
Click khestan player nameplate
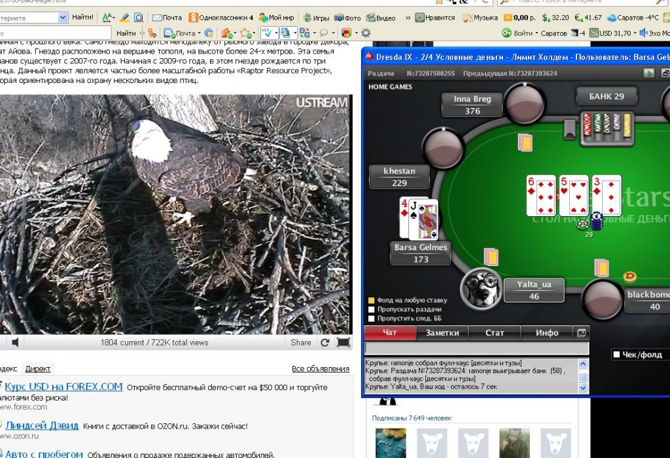point(399,176)
